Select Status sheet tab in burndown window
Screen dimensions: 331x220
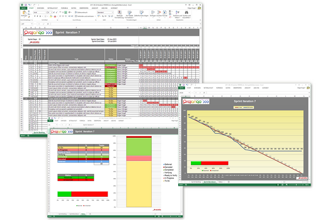click(x=220, y=182)
